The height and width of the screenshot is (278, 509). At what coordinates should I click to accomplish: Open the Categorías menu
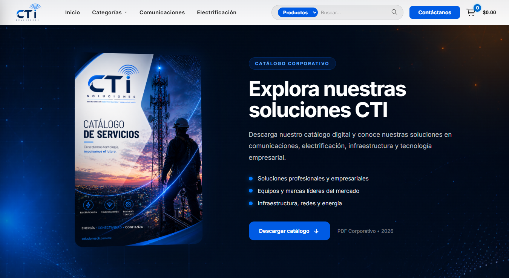107,12
